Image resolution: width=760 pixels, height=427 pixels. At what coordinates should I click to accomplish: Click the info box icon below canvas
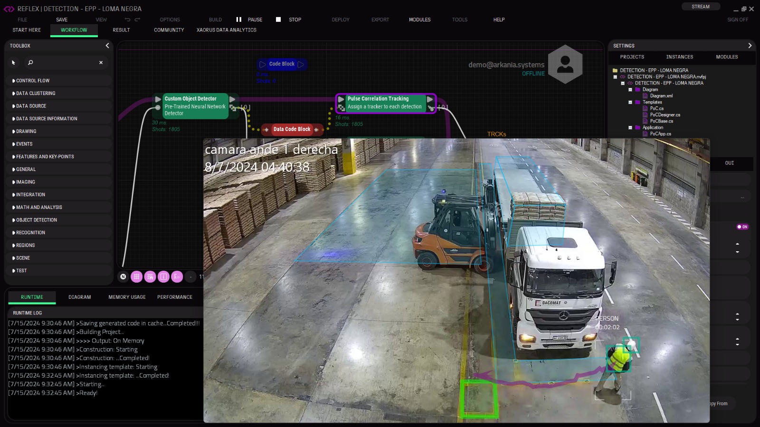tap(163, 276)
